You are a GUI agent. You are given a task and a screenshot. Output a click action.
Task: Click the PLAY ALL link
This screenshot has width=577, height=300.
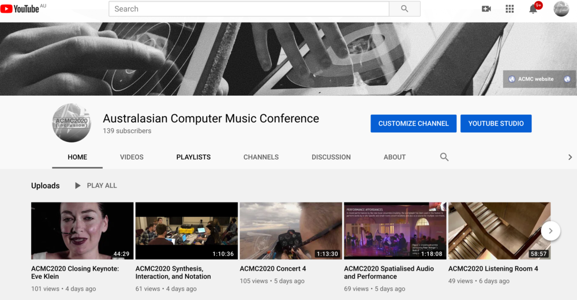(102, 186)
